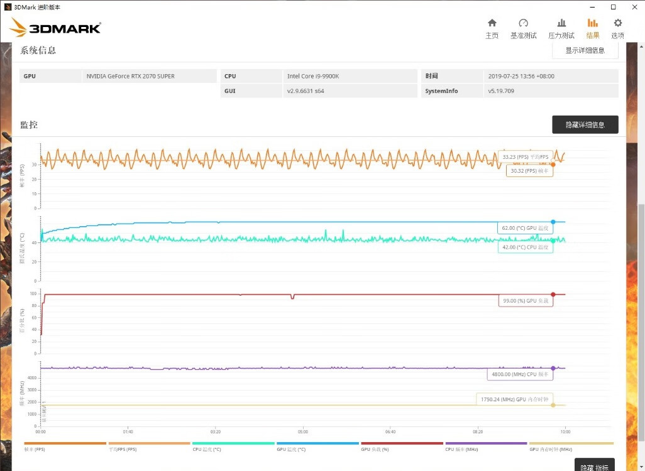Toggle the GPU 内存时钟 (MHz) legend bar
This screenshot has width=645, height=471.
(x=571, y=443)
